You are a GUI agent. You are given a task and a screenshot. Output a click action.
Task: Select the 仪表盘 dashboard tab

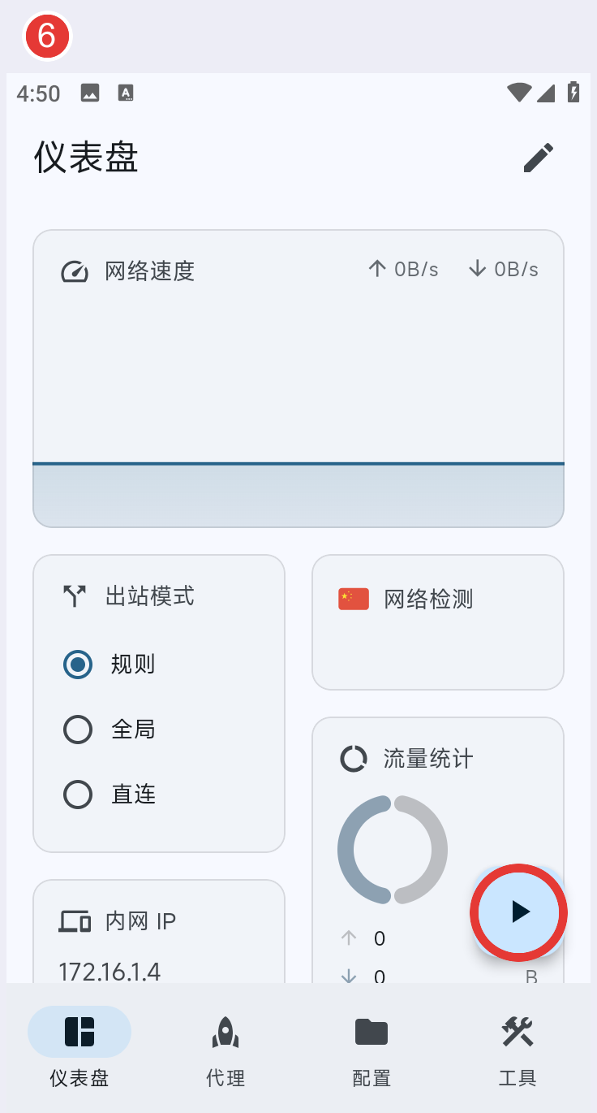(x=79, y=1048)
